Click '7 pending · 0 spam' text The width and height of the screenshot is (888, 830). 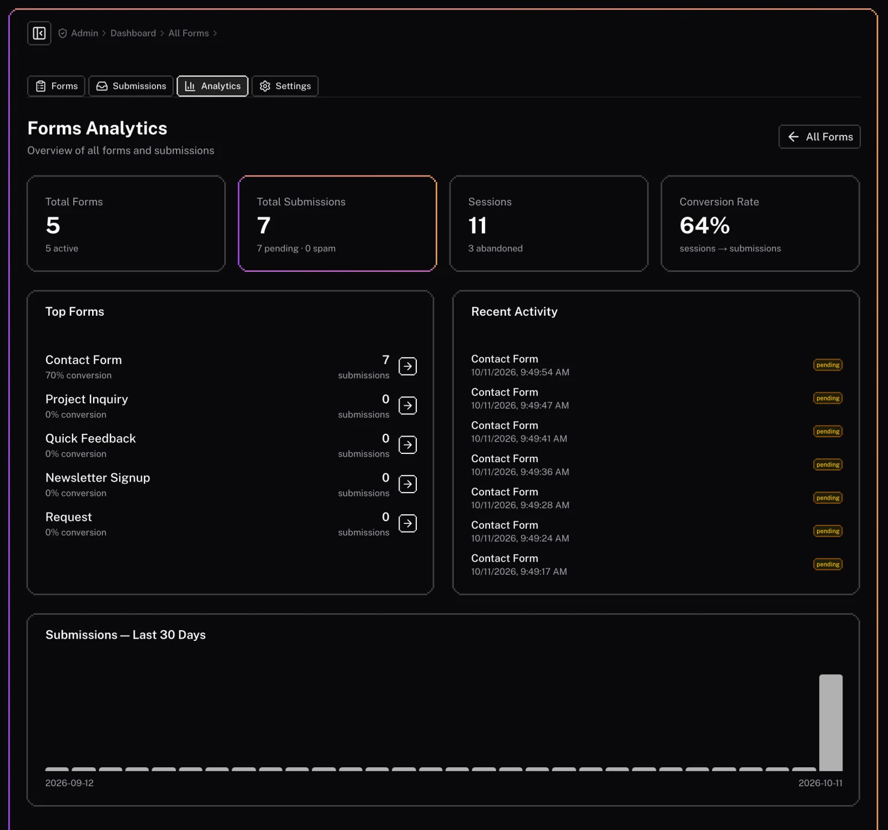click(x=296, y=249)
